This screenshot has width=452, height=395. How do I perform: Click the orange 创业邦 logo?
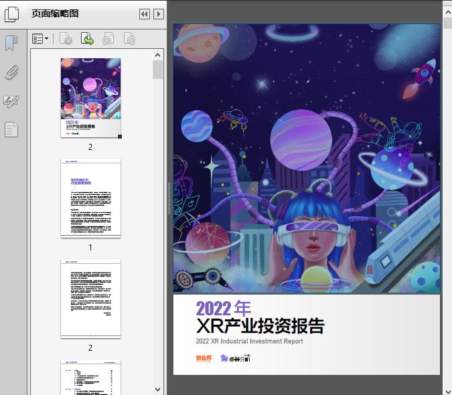tap(204, 358)
